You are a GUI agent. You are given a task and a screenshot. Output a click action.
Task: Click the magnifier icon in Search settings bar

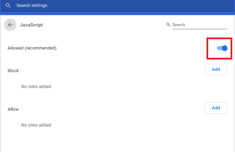(8, 6)
